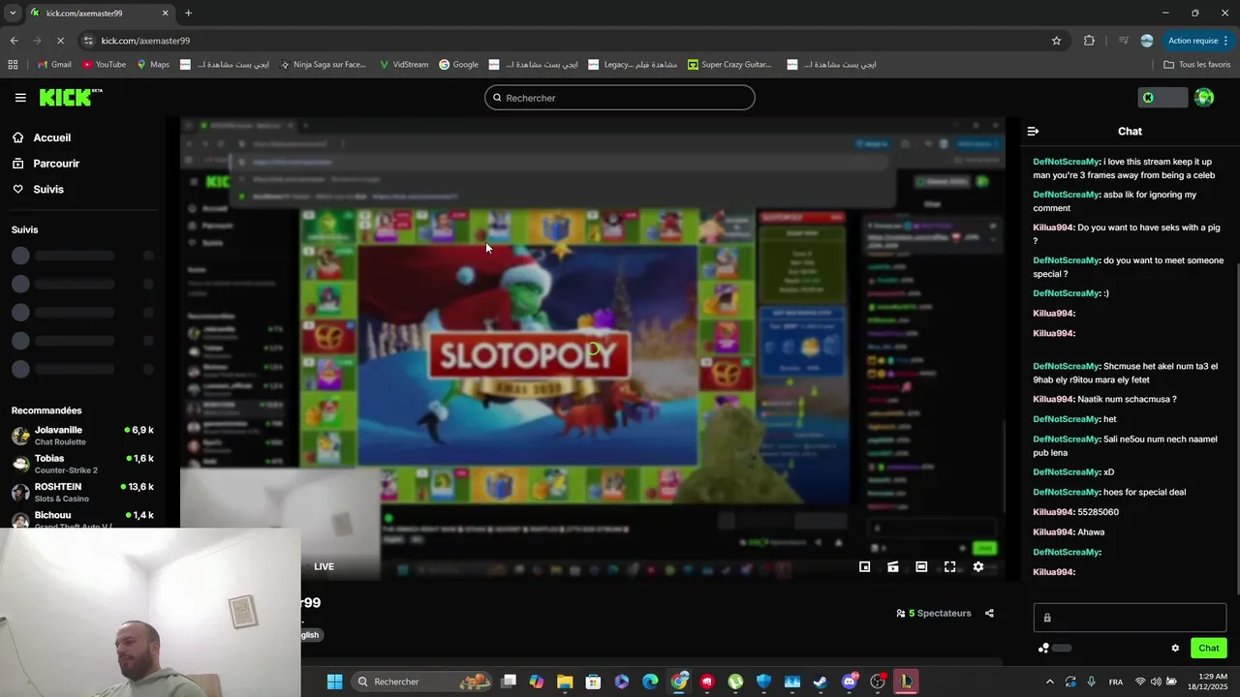Open the Action requise Chrome menu
1240x697 pixels.
(1198, 41)
